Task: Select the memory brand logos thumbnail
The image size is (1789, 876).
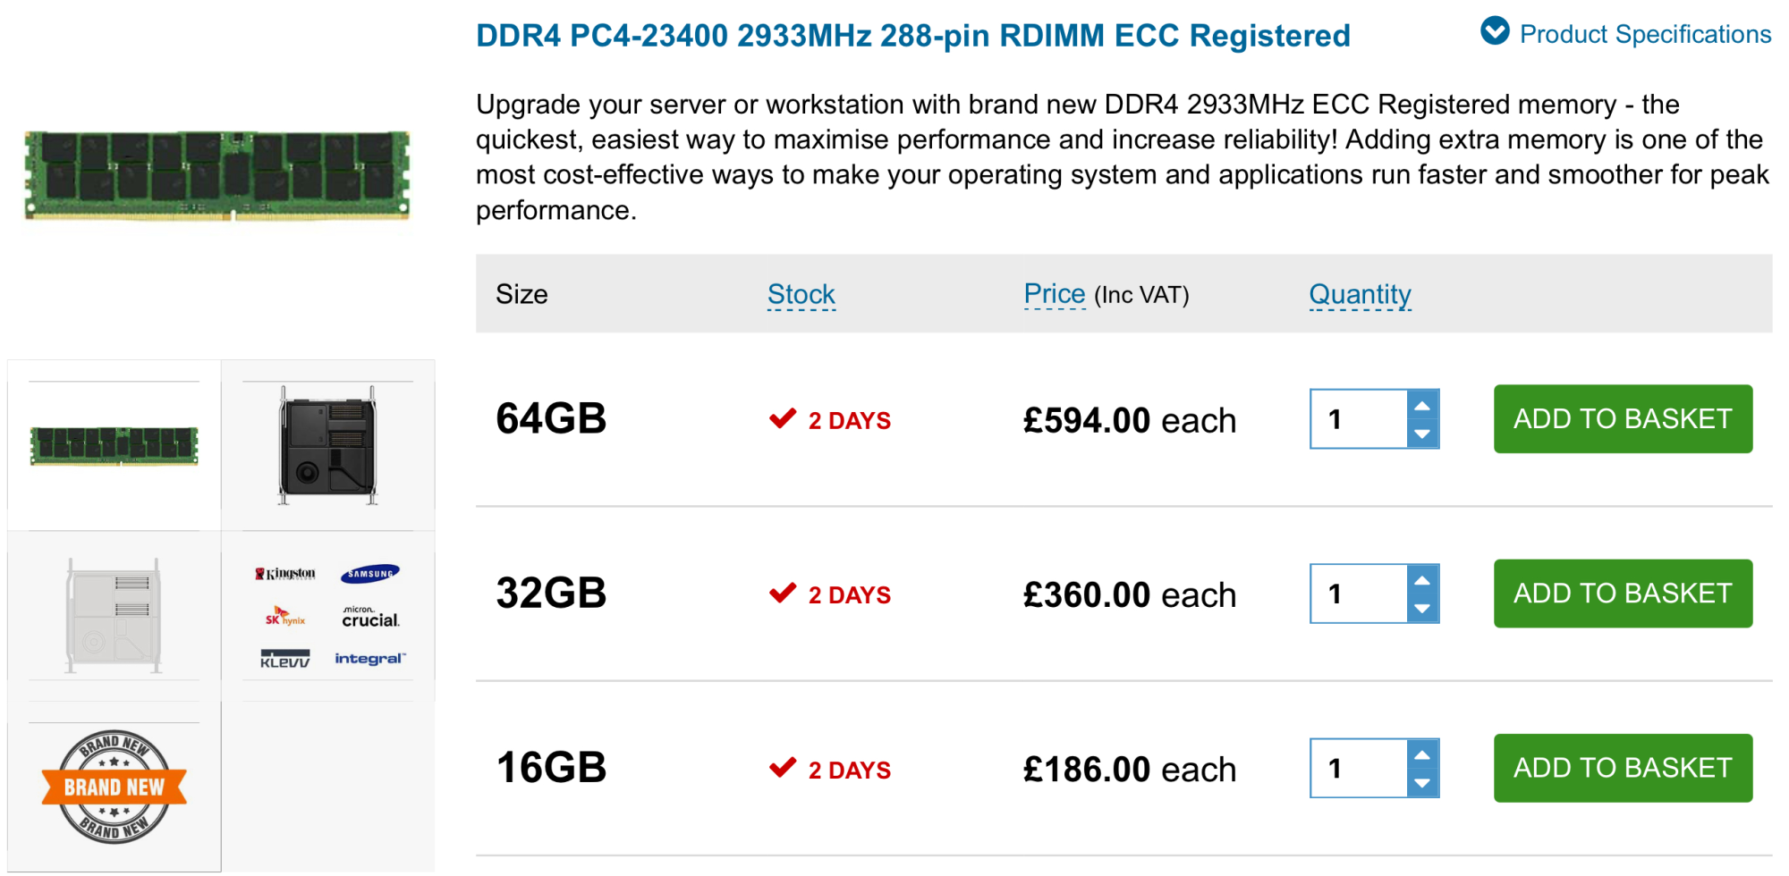Action: point(328,615)
